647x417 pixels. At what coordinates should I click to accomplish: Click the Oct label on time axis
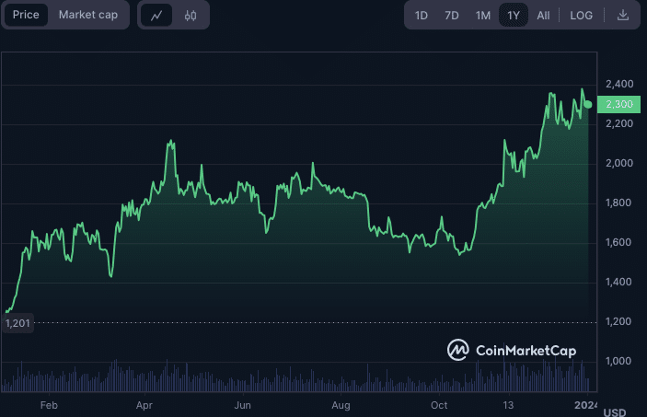click(439, 405)
